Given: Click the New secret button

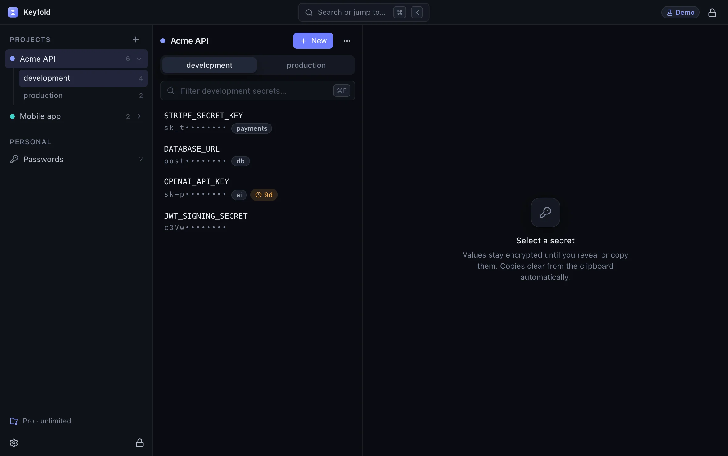Looking at the screenshot, I should tap(313, 41).
